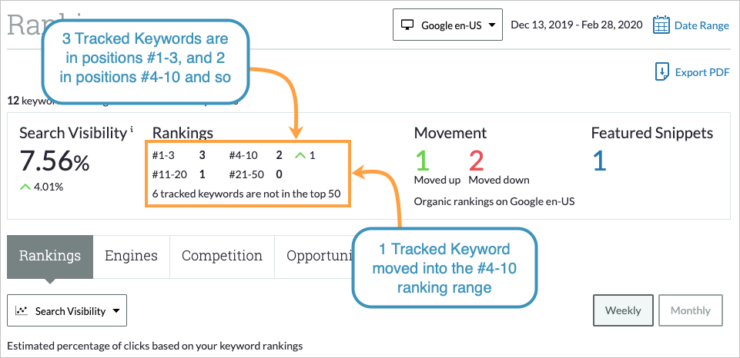Click the Search Visibility info superscript icon

[132, 129]
